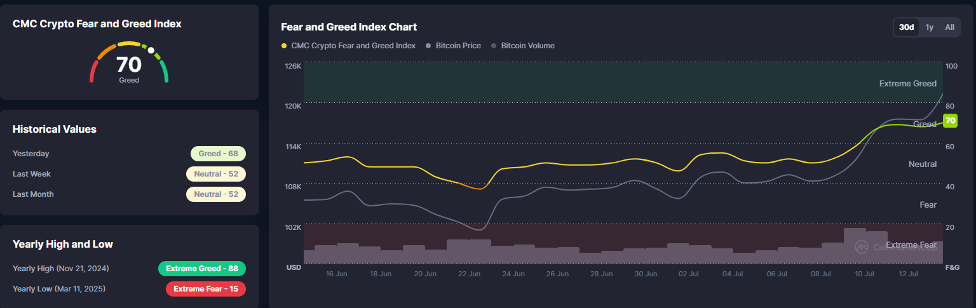Click the 40 index axis label
Image resolution: width=976 pixels, height=308 pixels.
click(x=950, y=187)
